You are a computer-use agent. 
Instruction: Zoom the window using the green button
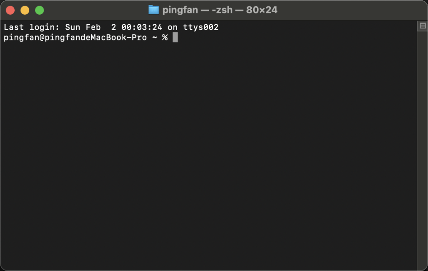pos(40,10)
